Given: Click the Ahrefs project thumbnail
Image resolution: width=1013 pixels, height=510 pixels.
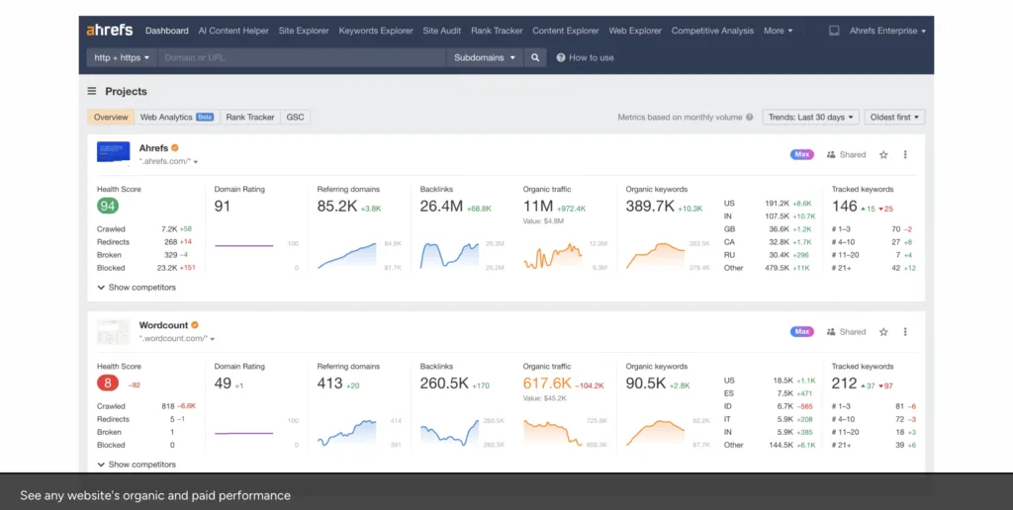Looking at the screenshot, I should pyautogui.click(x=113, y=153).
